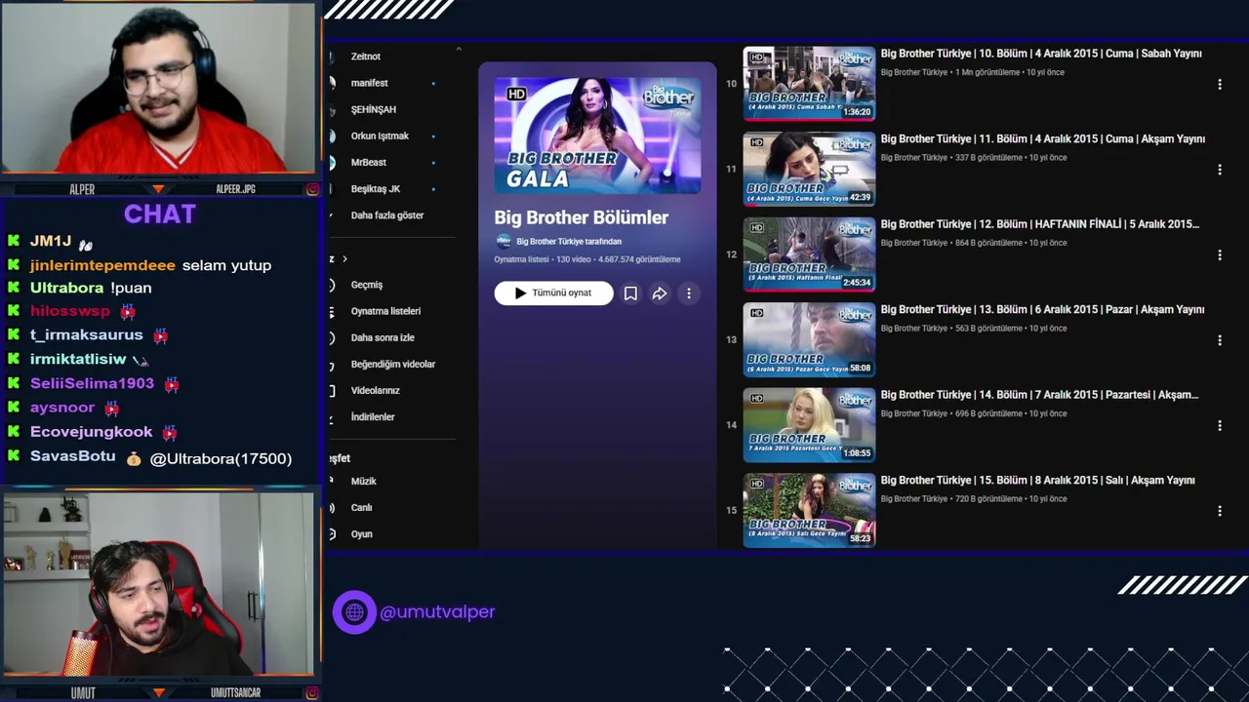
Task: Open title '11. Bölüm | 4 Aralık 2015 Akşam Yayını'
Action: 1043,139
